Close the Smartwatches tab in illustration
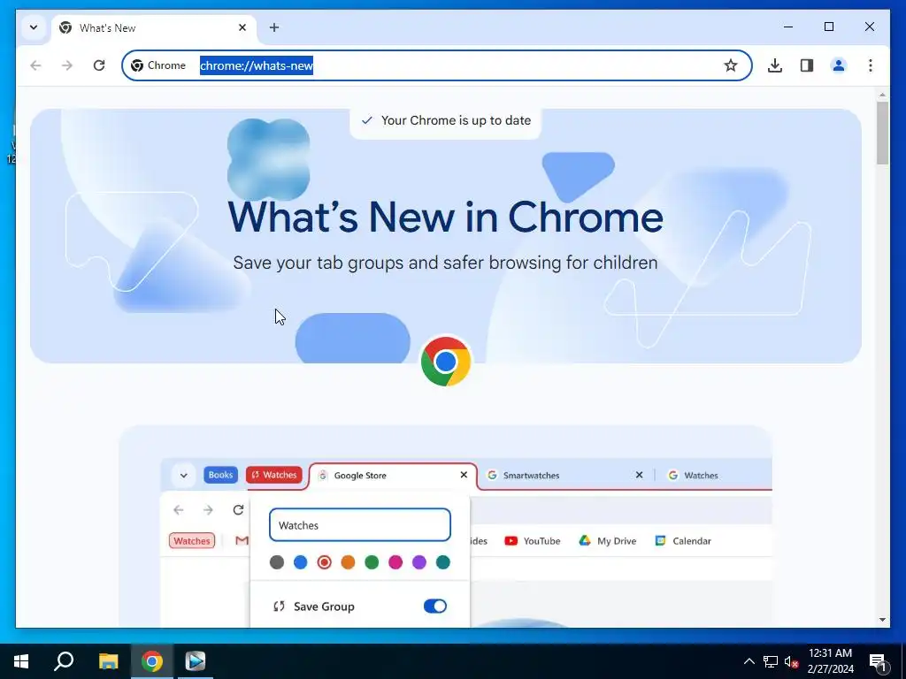This screenshot has width=906, height=679. 639,475
